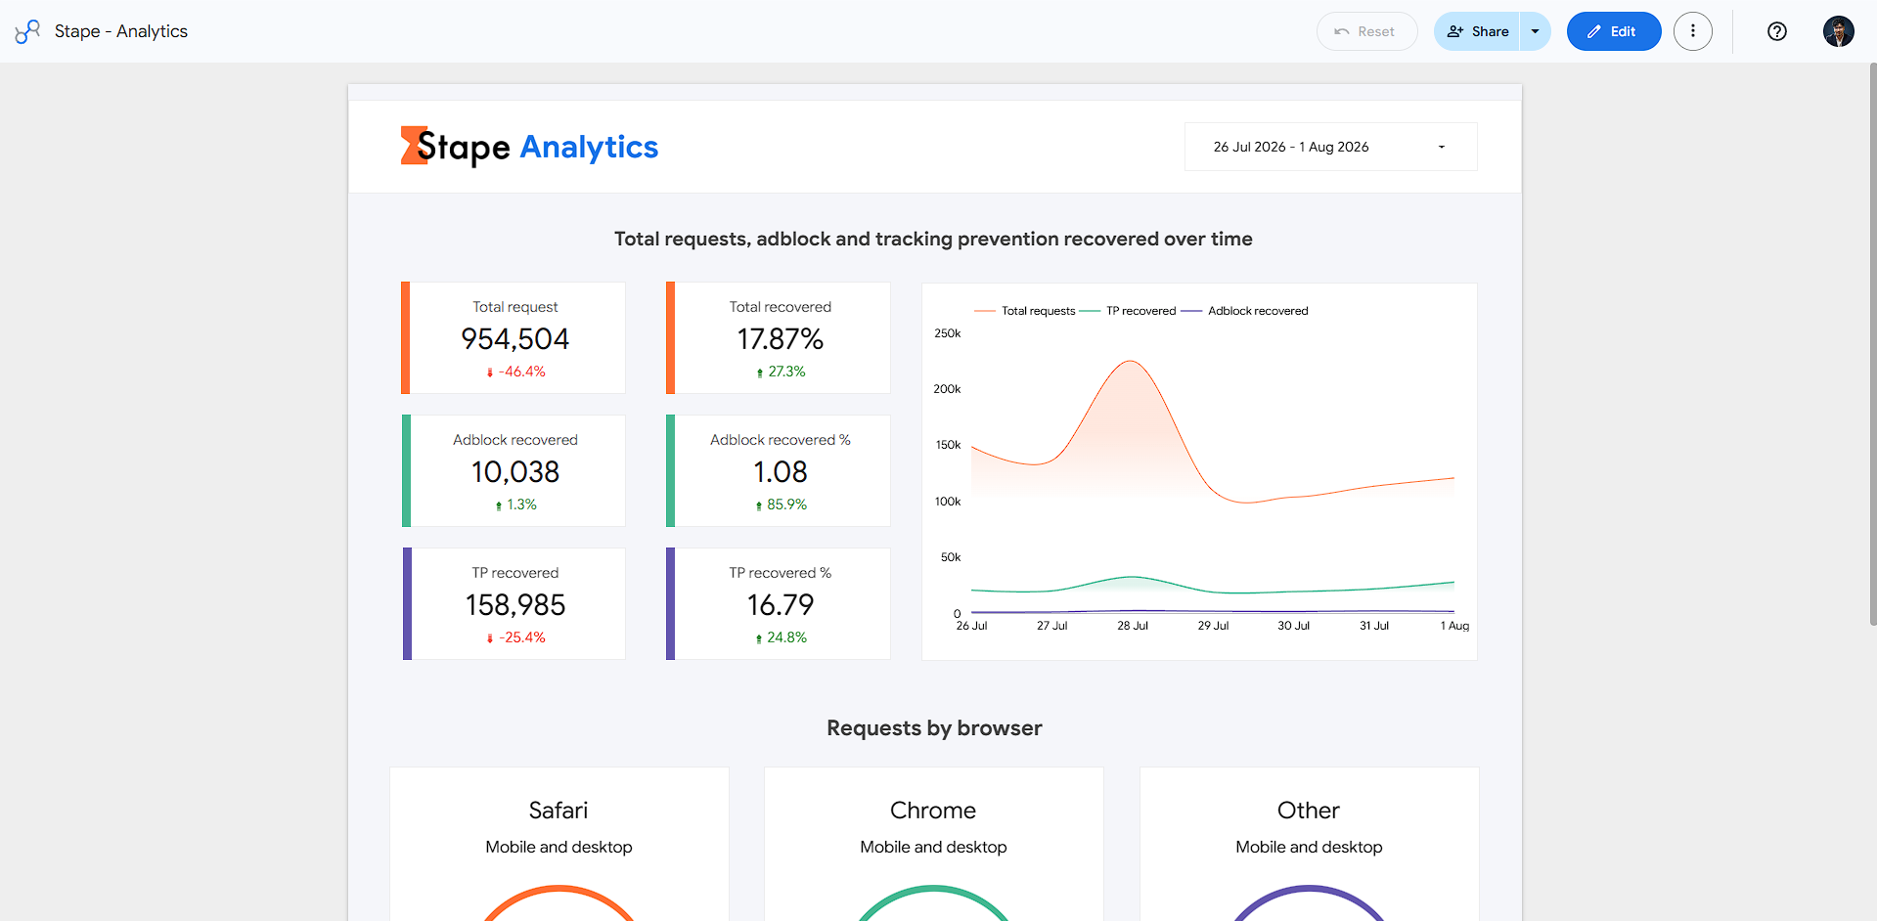Open the Help question mark icon
Screen dimensions: 1877x921
pos(1777,31)
